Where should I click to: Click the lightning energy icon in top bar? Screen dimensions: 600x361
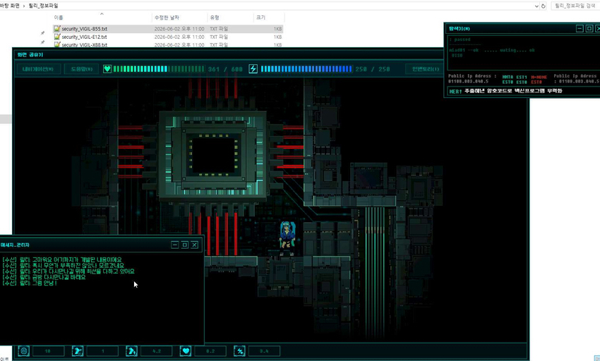253,69
